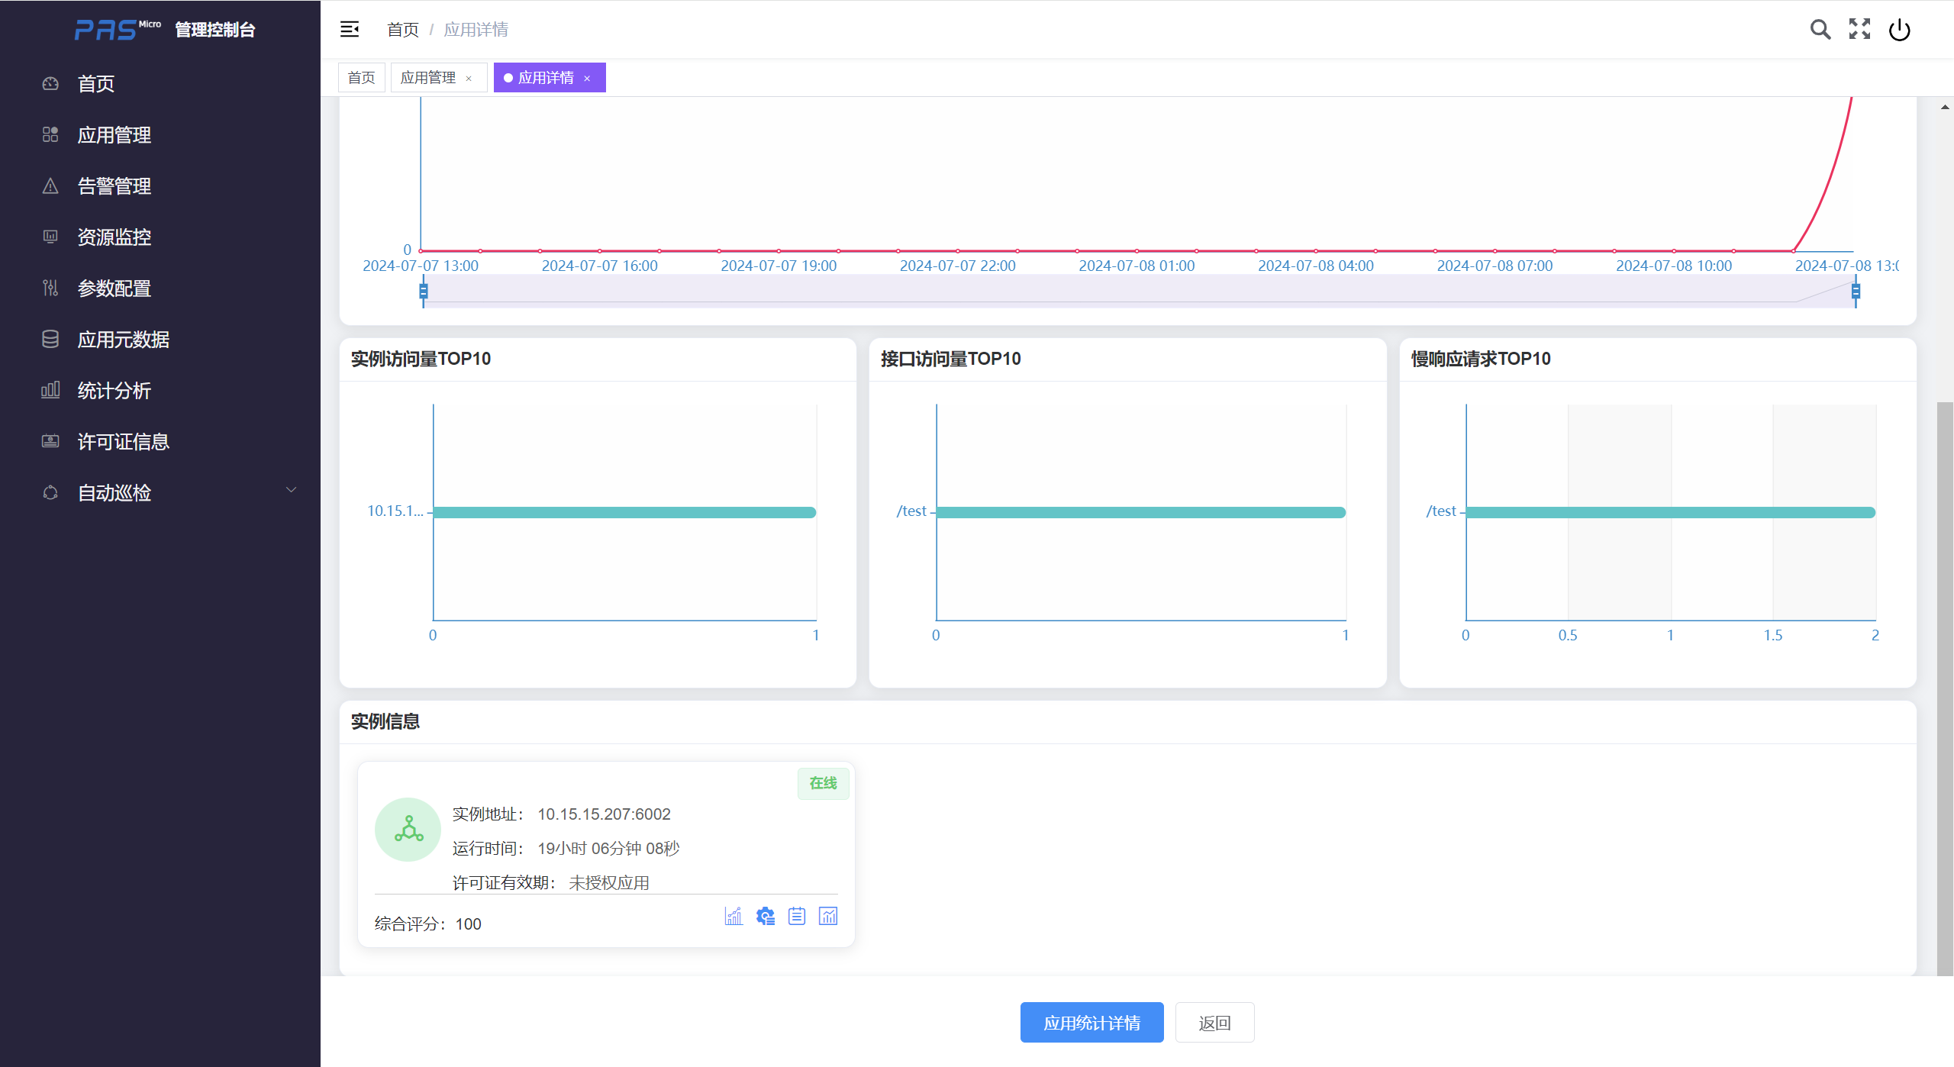Open 应用管理 in the sidebar
This screenshot has height=1067, width=1954.
click(114, 135)
